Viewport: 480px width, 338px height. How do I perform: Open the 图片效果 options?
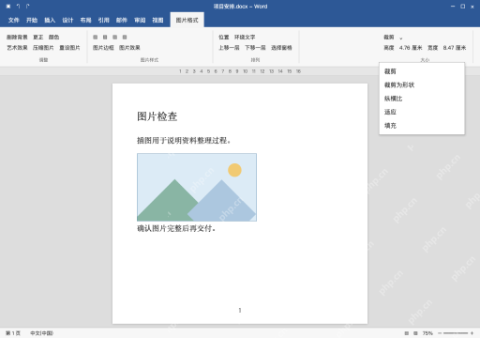click(129, 48)
